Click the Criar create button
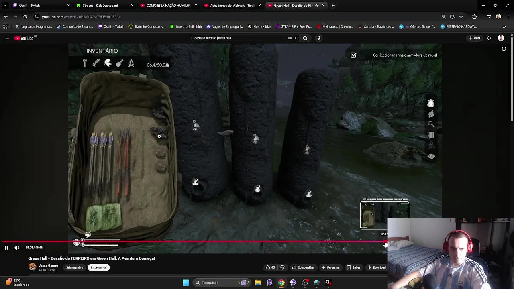 (474, 38)
